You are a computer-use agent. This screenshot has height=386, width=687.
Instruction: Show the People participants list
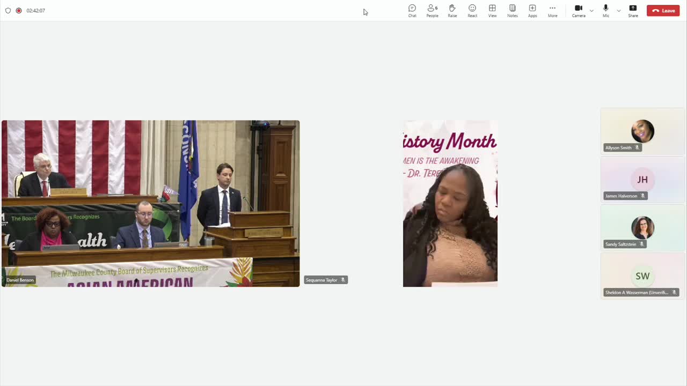coord(432,11)
